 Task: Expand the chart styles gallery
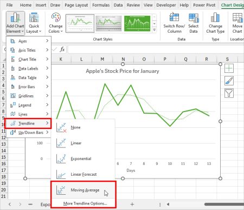click(x=155, y=30)
